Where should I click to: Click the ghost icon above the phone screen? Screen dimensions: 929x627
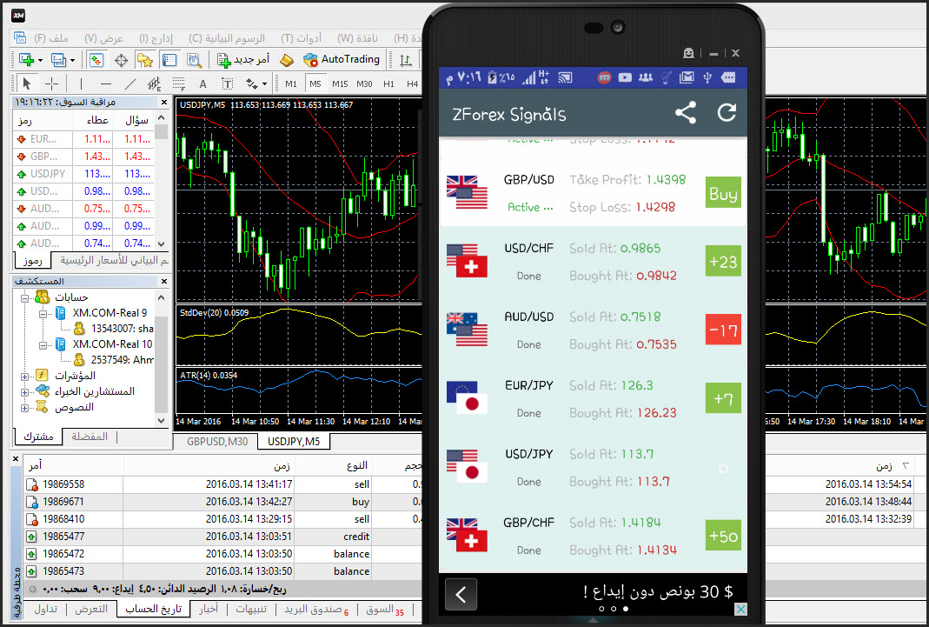pyautogui.click(x=688, y=53)
